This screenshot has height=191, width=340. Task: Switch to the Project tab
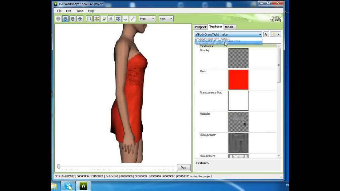click(201, 27)
